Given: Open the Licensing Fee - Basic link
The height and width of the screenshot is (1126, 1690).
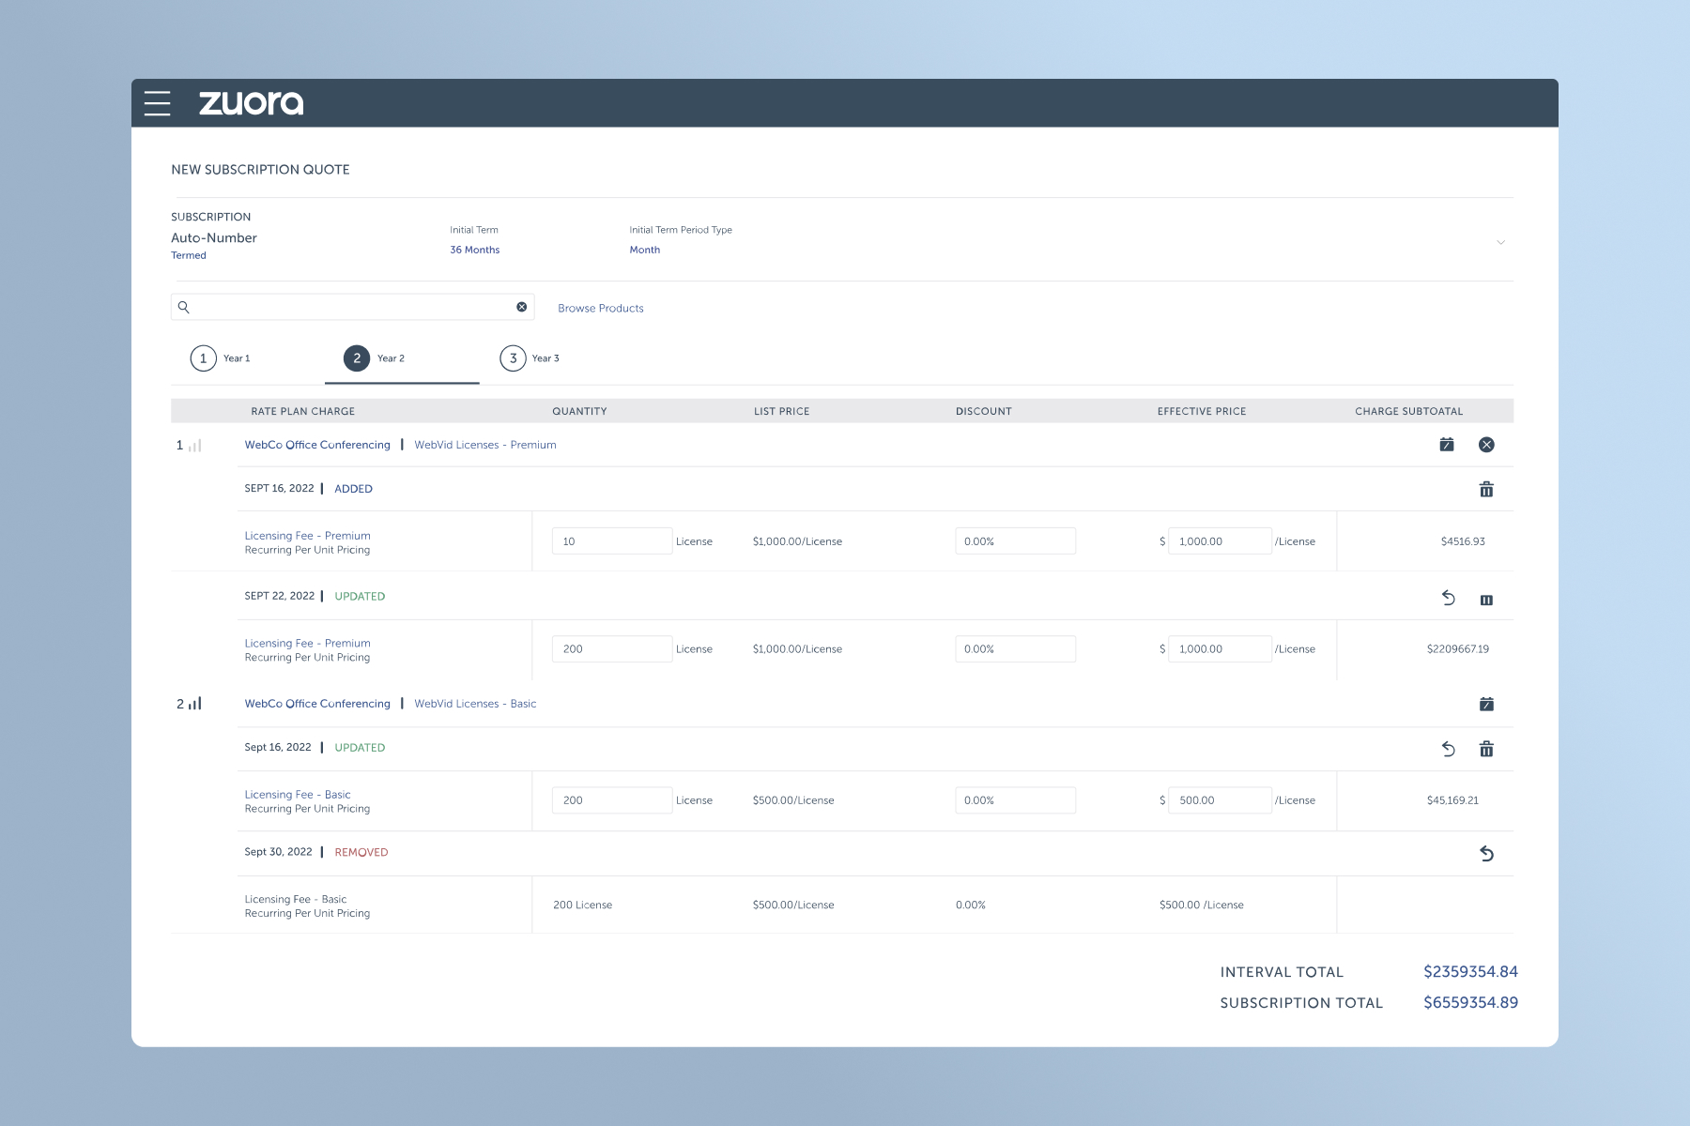Looking at the screenshot, I should (x=298, y=794).
